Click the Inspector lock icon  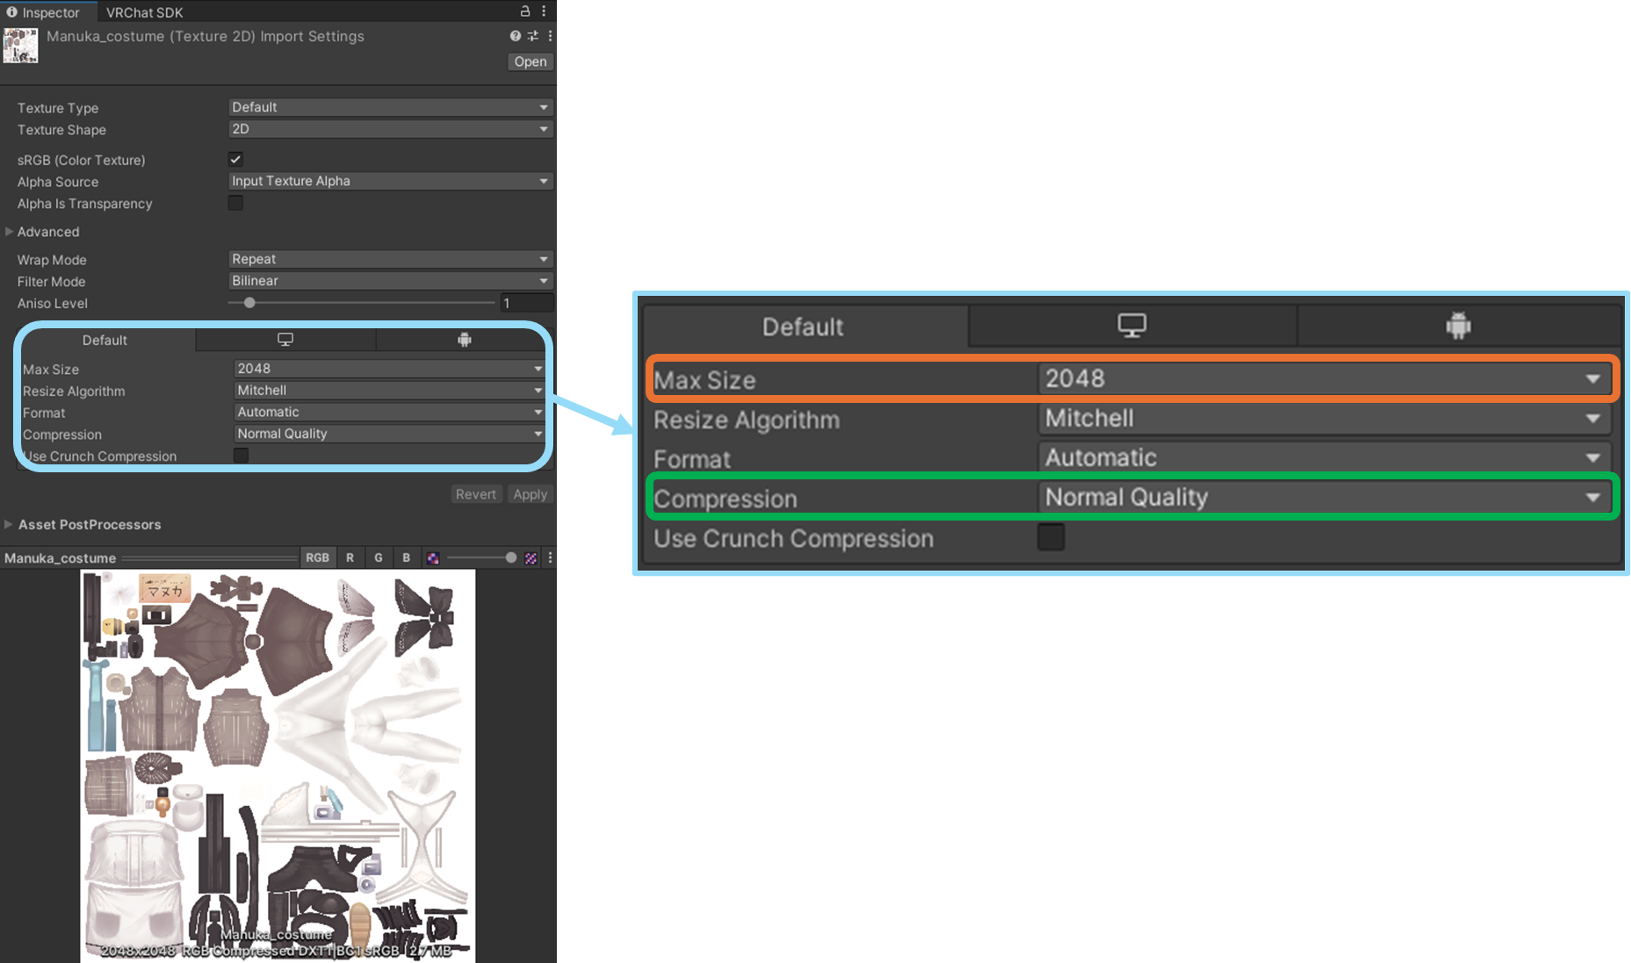pyautogui.click(x=525, y=11)
